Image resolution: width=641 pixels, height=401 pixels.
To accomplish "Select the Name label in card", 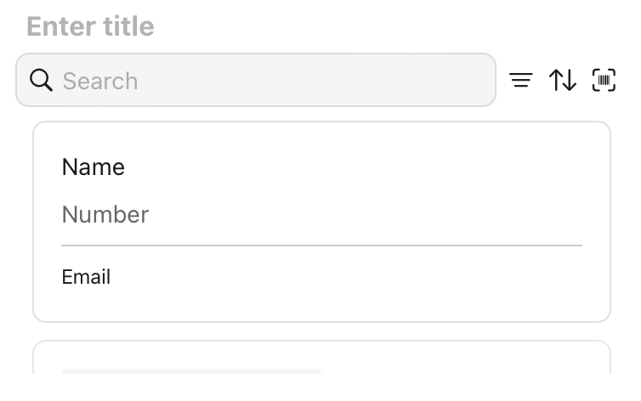I will [x=94, y=167].
